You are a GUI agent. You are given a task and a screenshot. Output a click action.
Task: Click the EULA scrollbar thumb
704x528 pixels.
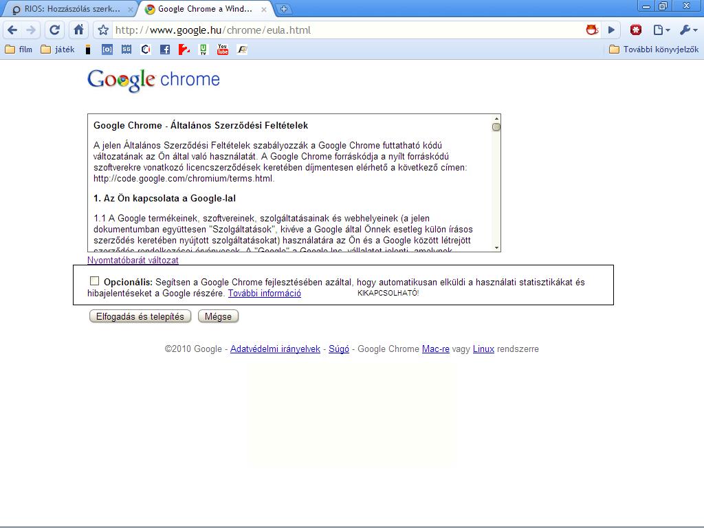pyautogui.click(x=496, y=127)
